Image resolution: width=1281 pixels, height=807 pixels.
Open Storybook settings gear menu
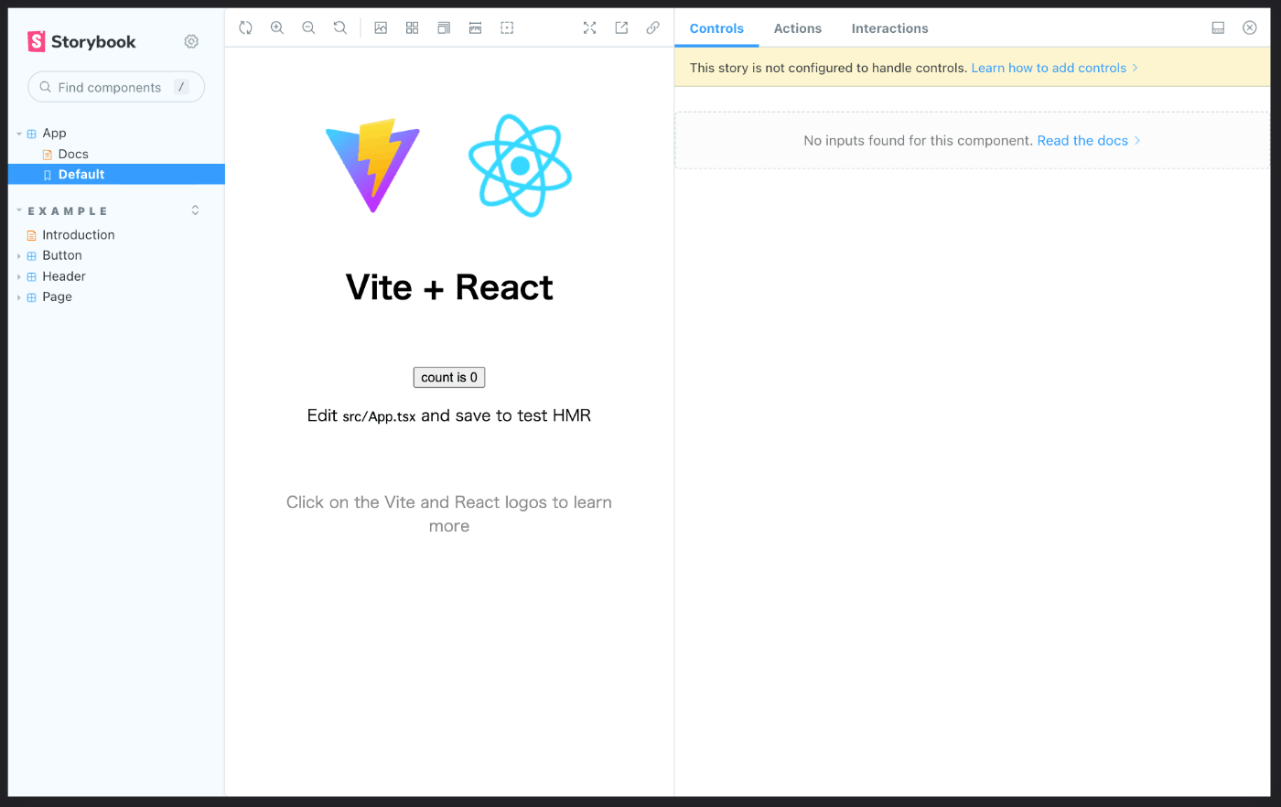point(191,41)
